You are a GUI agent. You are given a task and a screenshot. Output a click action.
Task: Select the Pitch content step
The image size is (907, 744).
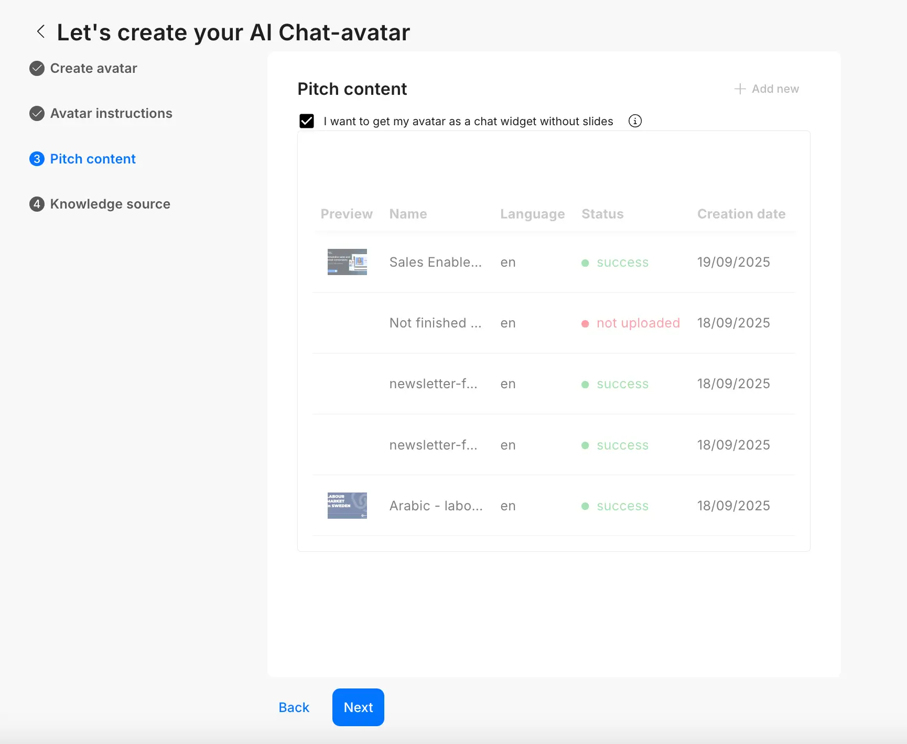(92, 159)
